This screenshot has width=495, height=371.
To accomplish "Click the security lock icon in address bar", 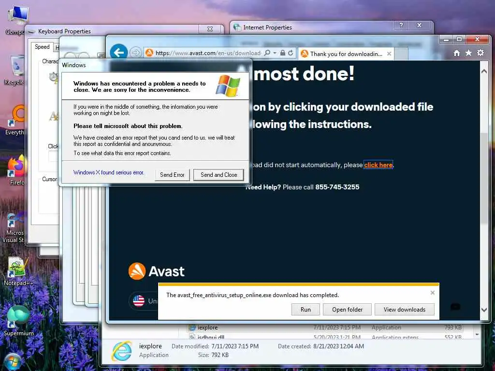I will pyautogui.click(x=282, y=53).
